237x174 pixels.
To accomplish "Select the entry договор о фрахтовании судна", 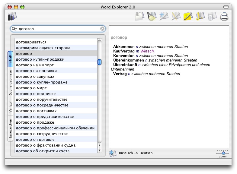I will [x=56, y=145].
